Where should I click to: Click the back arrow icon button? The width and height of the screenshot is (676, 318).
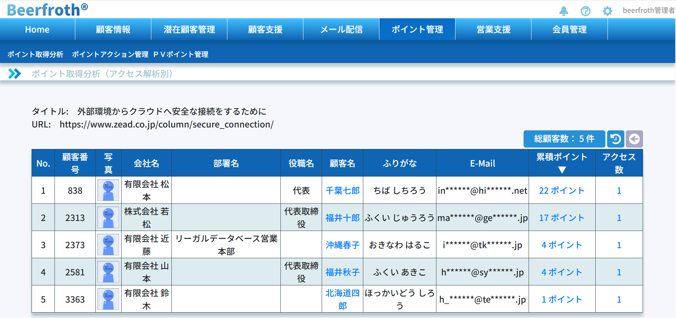pos(634,139)
